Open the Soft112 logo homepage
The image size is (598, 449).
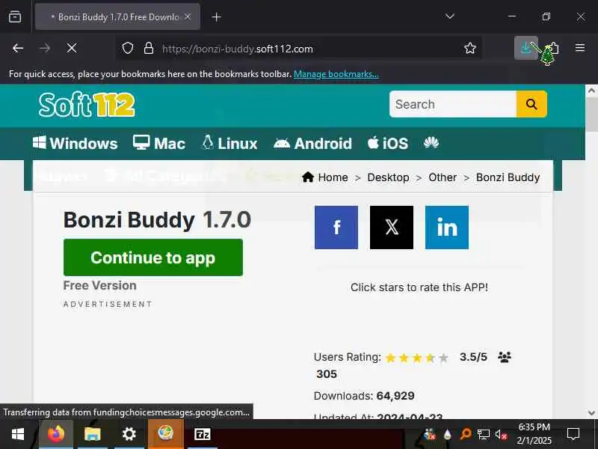[x=87, y=105]
